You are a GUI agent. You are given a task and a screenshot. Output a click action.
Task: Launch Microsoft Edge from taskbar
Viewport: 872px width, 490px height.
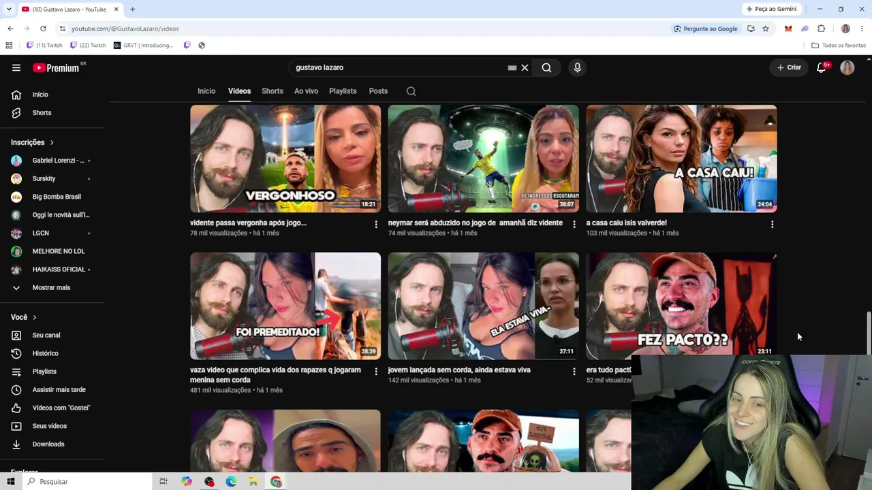[231, 481]
